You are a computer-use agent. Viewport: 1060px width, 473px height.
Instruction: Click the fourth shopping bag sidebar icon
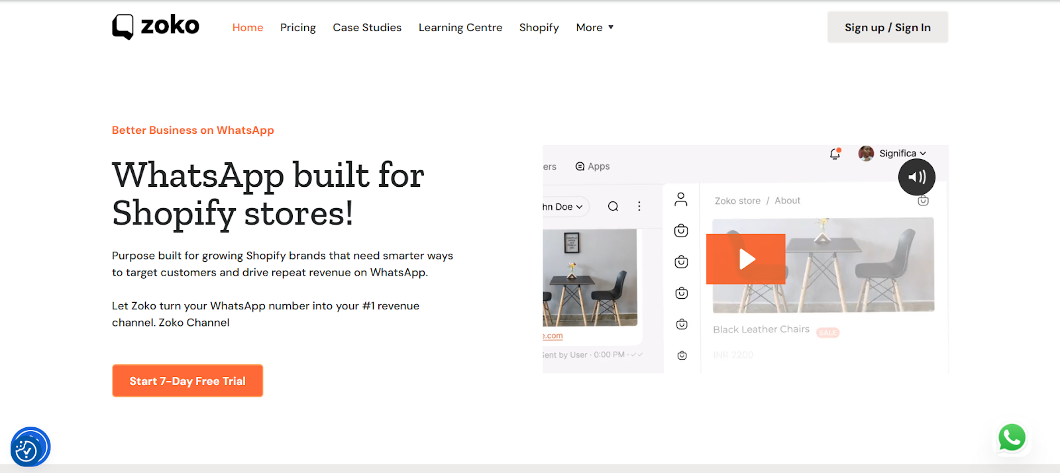(x=682, y=324)
